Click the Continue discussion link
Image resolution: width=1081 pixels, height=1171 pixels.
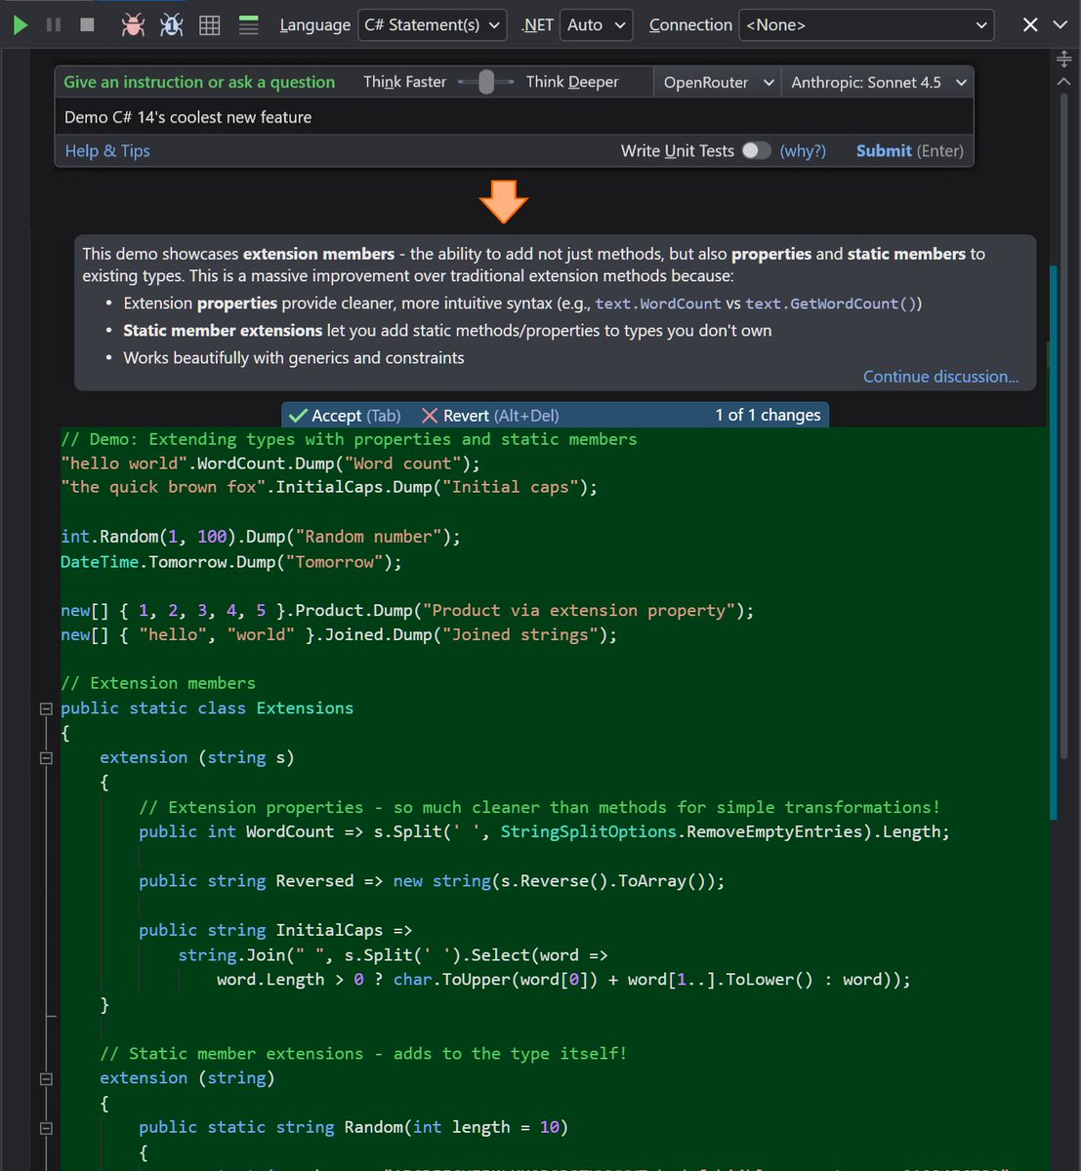point(940,377)
